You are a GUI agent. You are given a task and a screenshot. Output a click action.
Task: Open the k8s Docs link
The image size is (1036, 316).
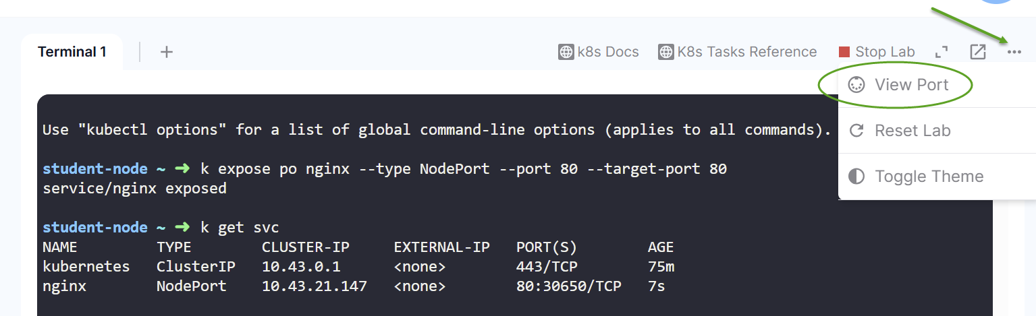click(607, 52)
